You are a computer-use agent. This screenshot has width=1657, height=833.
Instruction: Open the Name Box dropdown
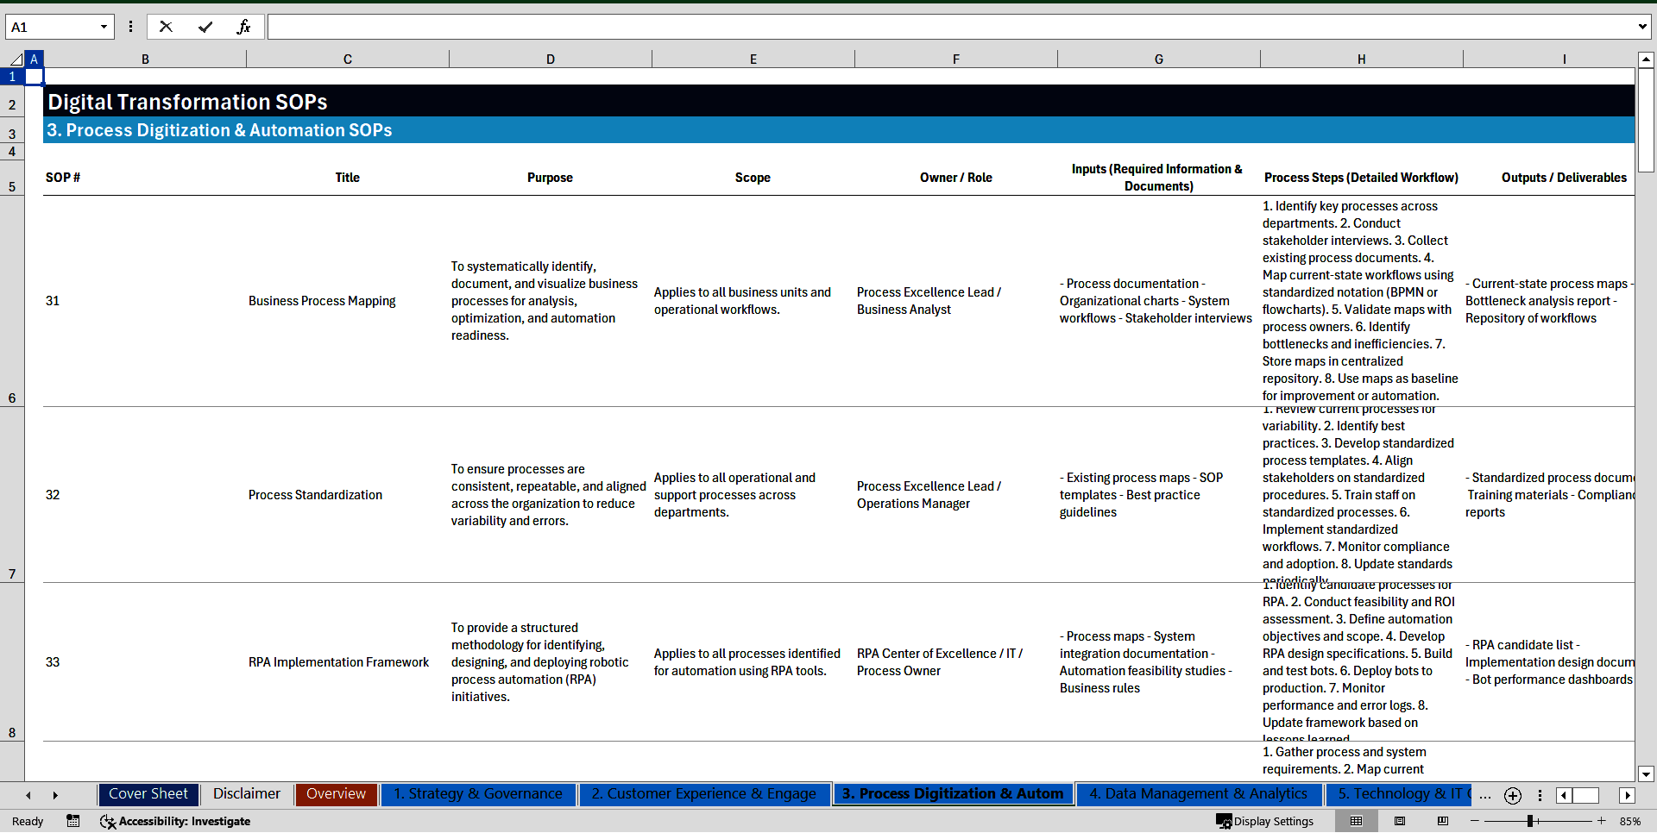pos(104,27)
